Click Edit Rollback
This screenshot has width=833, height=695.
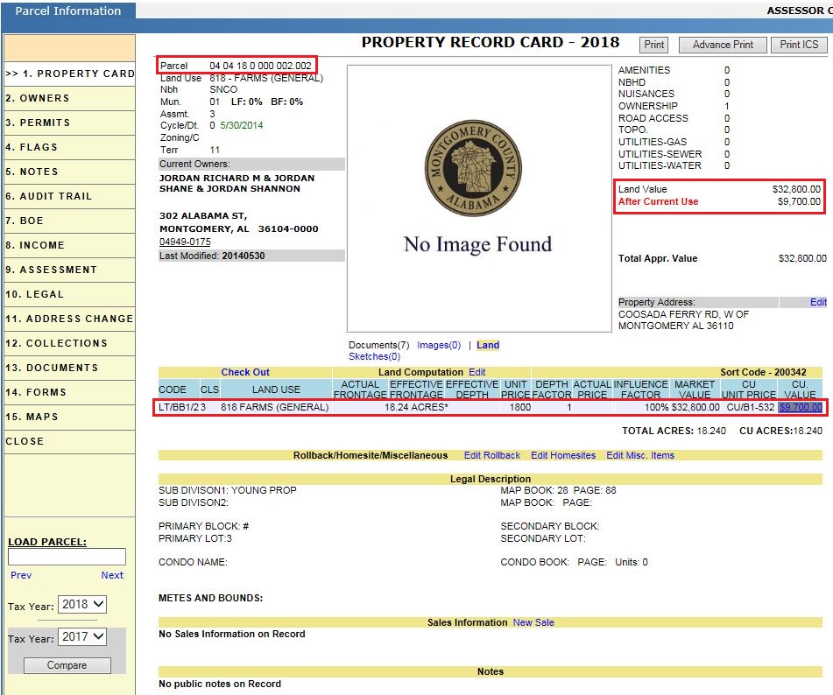[492, 455]
